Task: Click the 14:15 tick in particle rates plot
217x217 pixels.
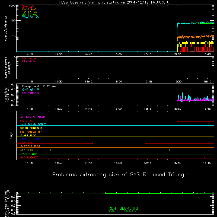Action: (29, 82)
